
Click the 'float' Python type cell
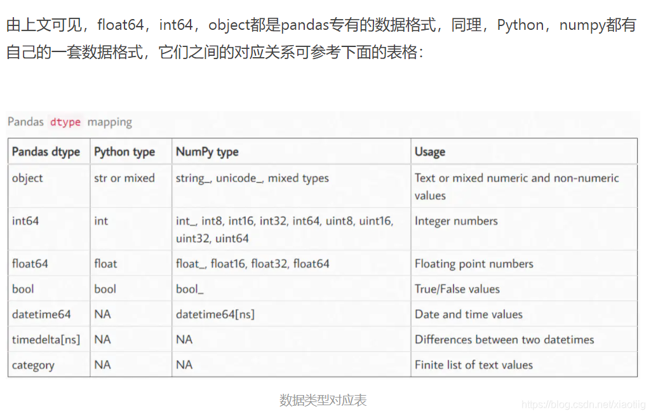[x=131, y=263]
